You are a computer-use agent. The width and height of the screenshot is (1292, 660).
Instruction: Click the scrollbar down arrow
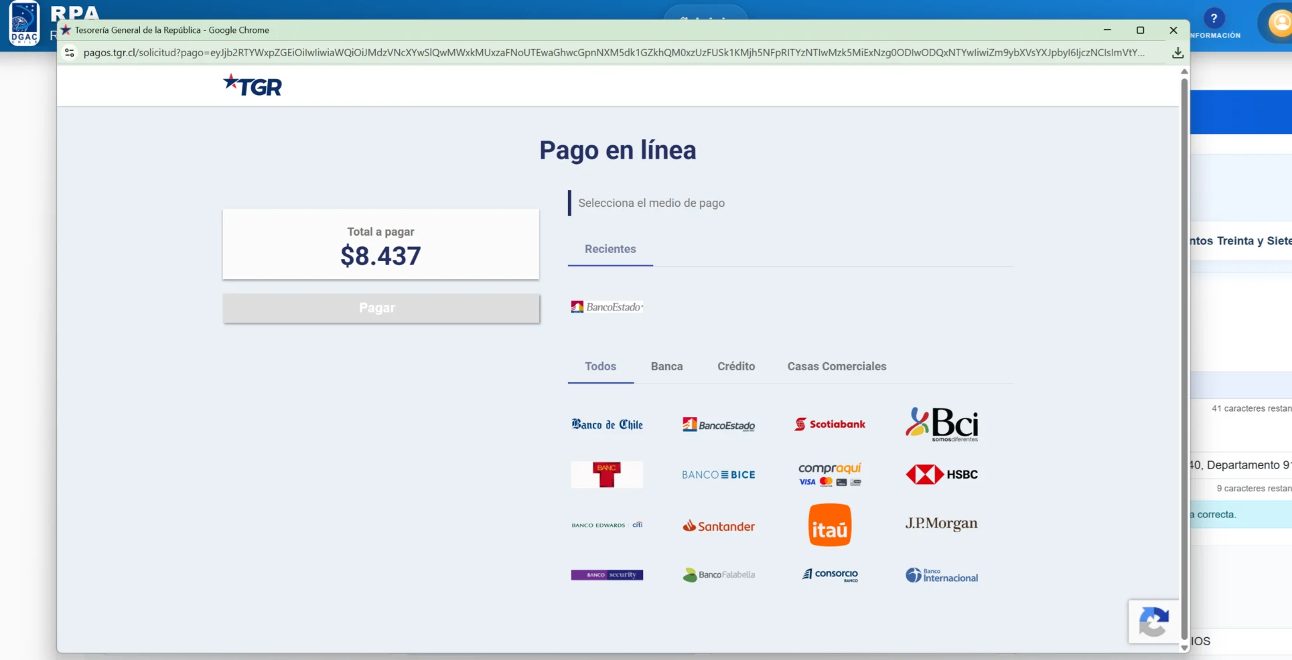pyautogui.click(x=1184, y=648)
